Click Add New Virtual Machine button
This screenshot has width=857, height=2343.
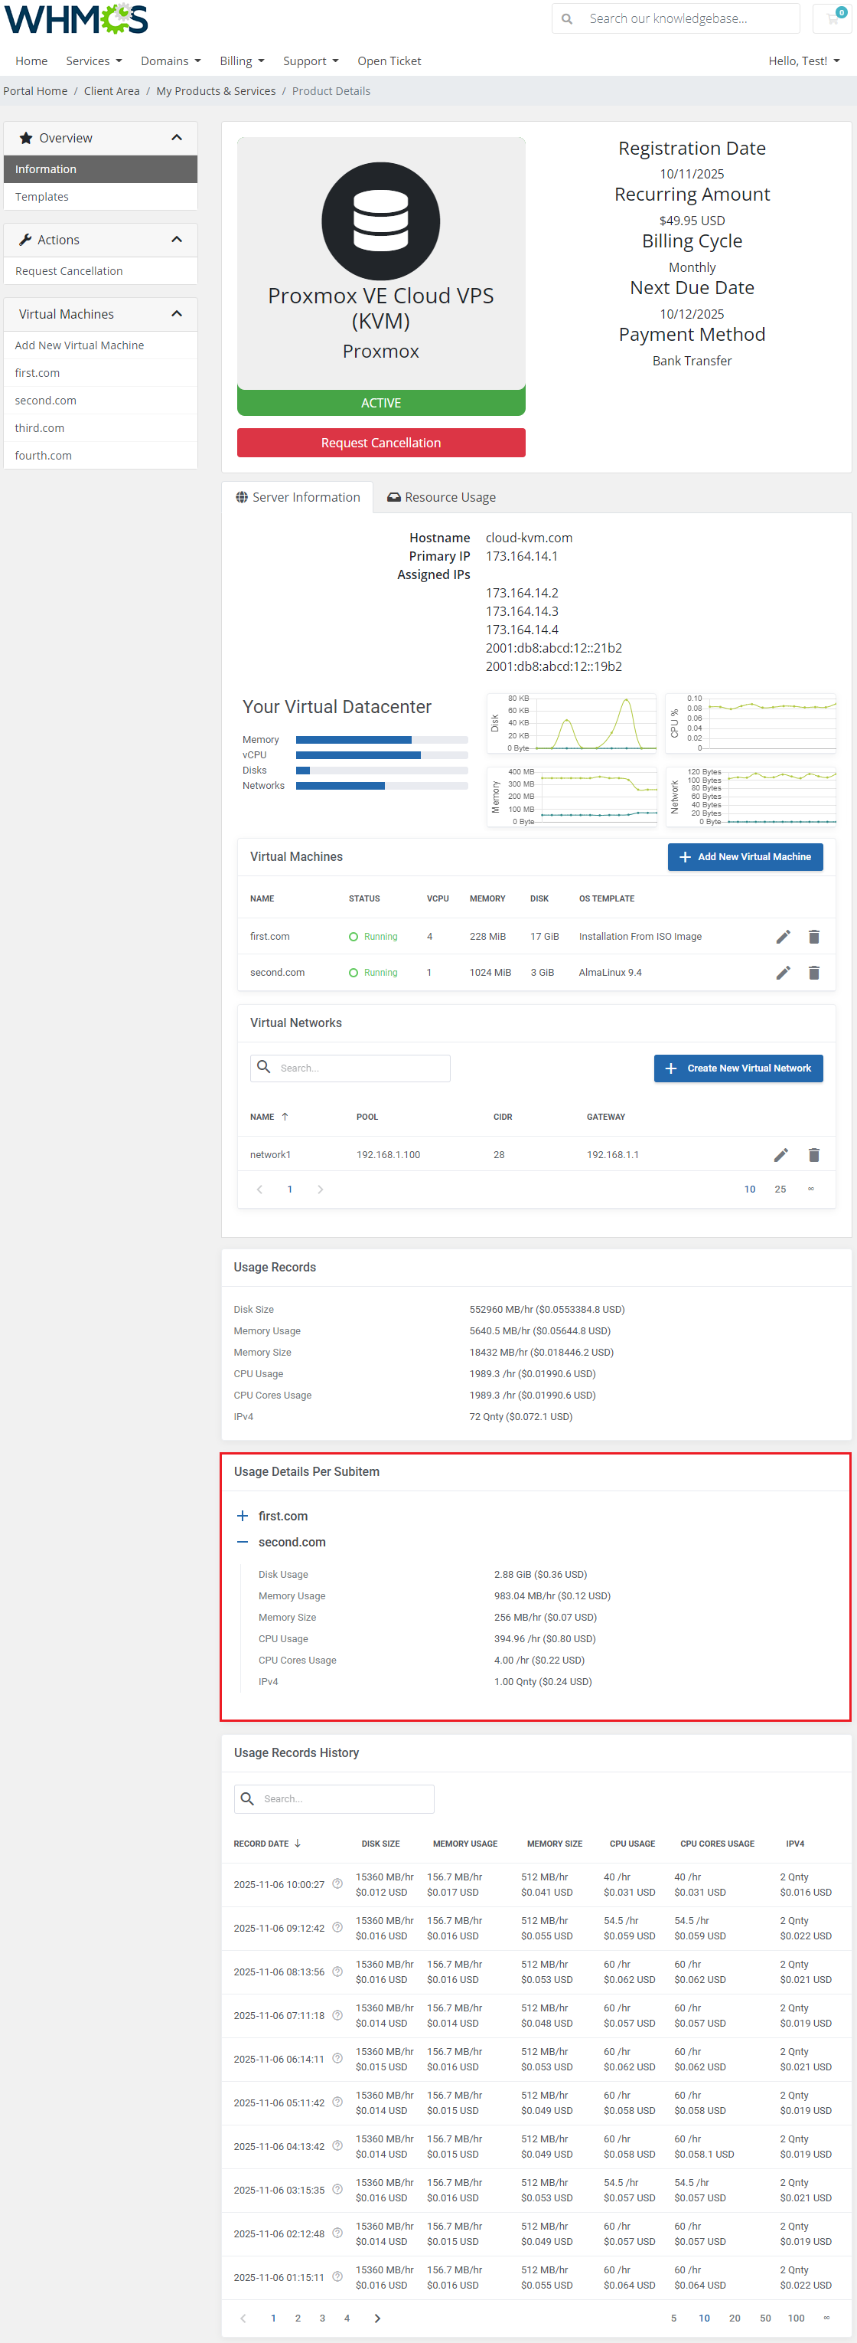tap(745, 857)
